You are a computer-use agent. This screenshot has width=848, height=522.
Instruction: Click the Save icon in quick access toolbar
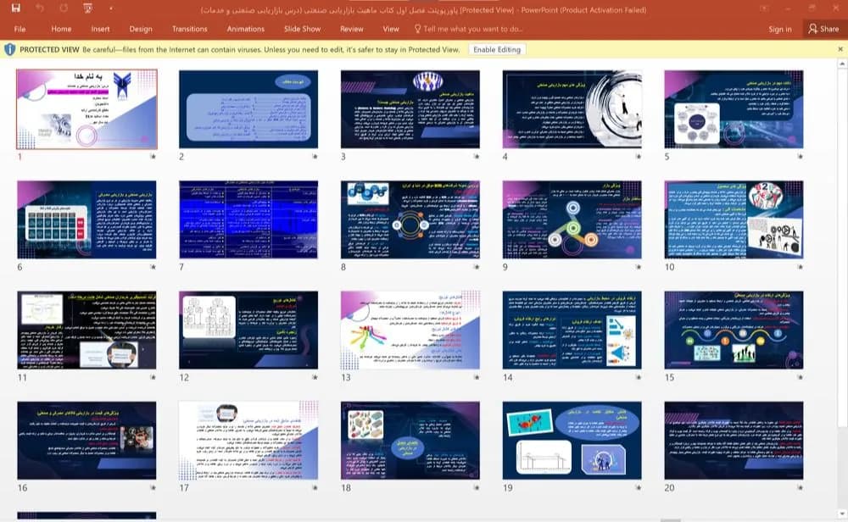(15, 8)
